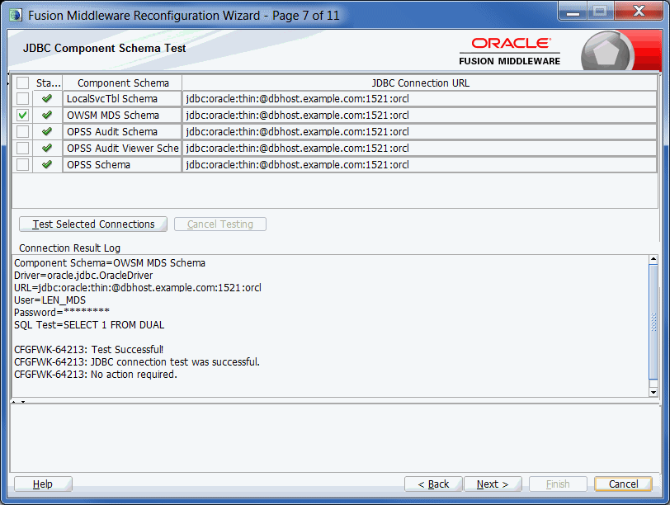Click the Component Schema column header
This screenshot has width=670, height=505.
tap(123, 83)
